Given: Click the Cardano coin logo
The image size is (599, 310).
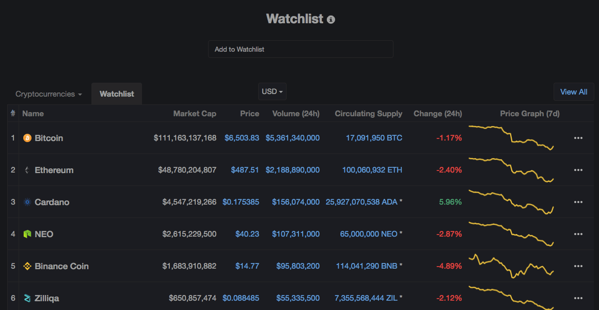Looking at the screenshot, I should coord(27,202).
